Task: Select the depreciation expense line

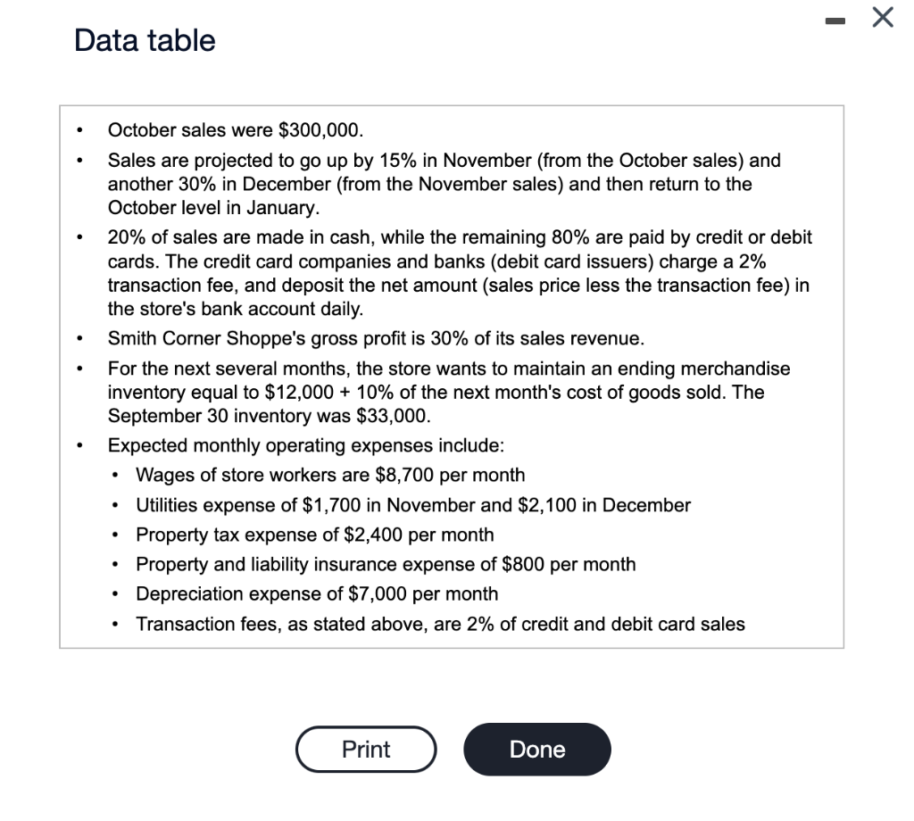Action: click(x=316, y=593)
